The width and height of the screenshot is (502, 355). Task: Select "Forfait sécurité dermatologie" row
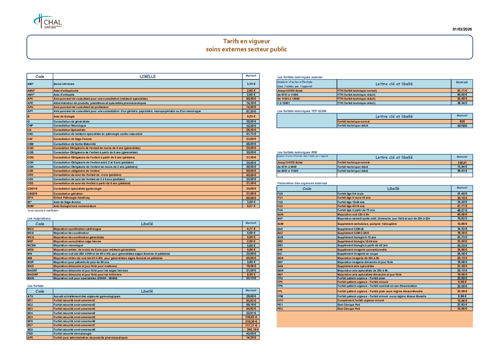pos(72,334)
